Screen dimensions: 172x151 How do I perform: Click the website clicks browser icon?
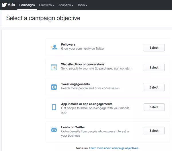(54, 67)
